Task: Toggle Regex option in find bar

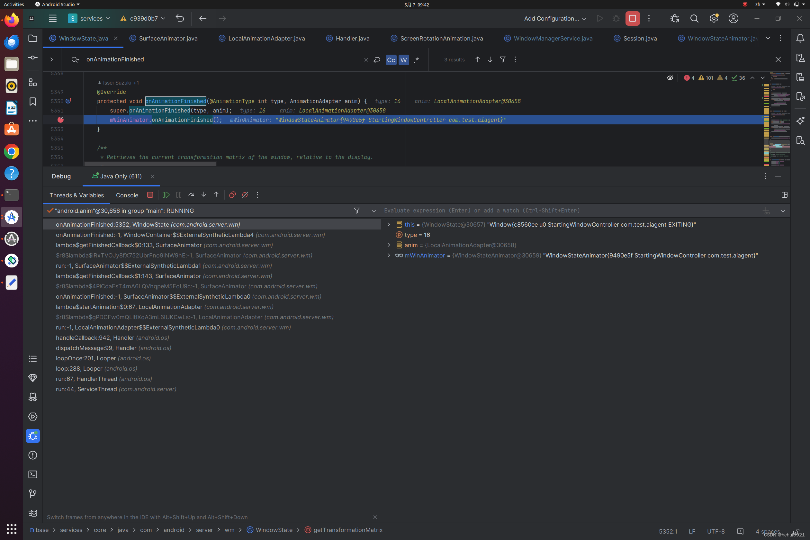Action: (x=416, y=59)
